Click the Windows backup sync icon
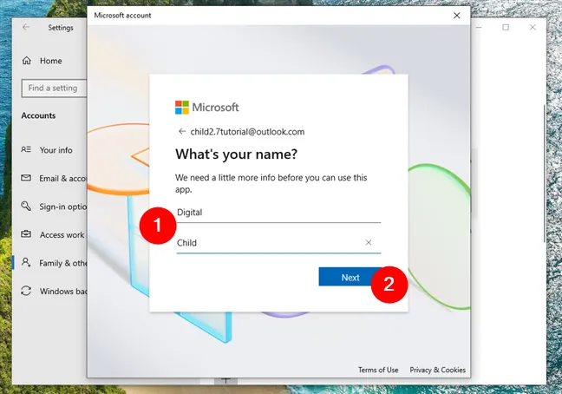This screenshot has width=562, height=394. [26, 291]
